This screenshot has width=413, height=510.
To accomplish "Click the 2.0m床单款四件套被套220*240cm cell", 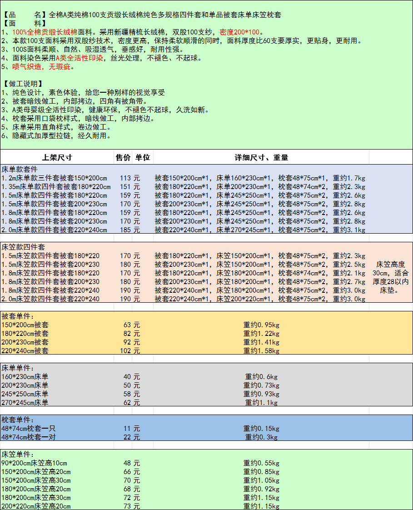I will point(55,230).
